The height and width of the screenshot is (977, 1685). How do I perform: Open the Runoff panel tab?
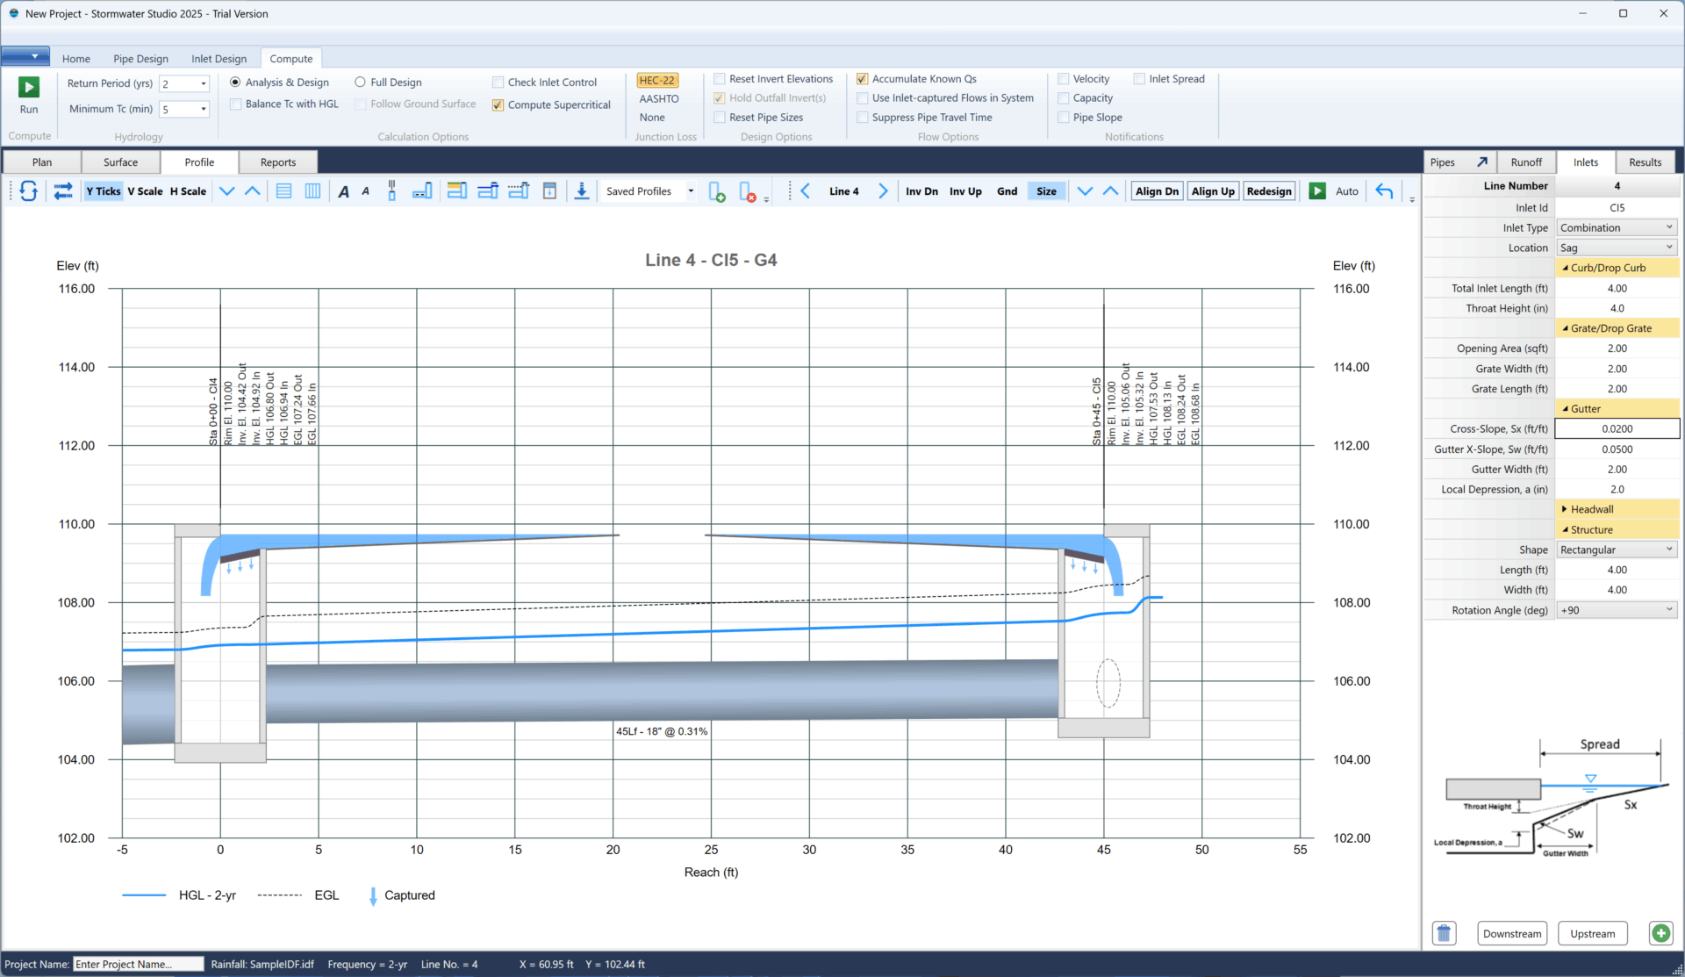1526,162
